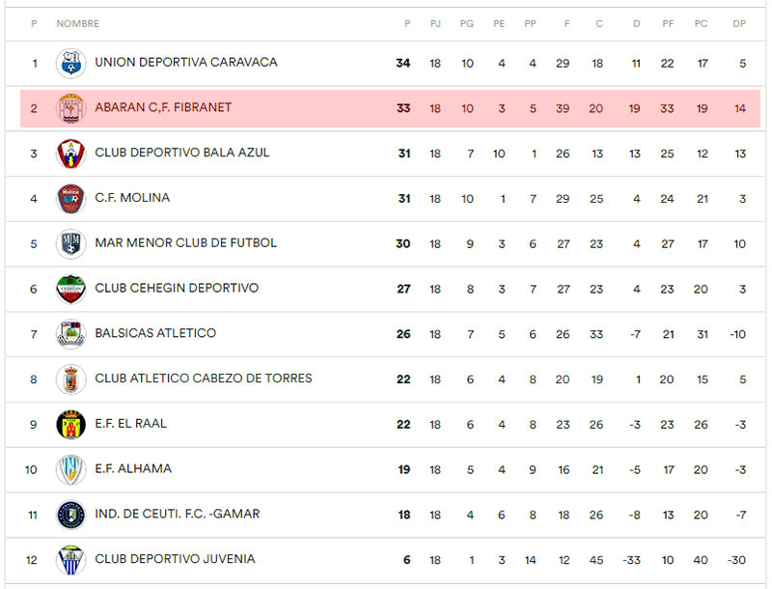Viewport: 772px width, 589px height.
Task: Select the highlighted ABARAN C.F. FIBRANET row
Action: click(390, 108)
